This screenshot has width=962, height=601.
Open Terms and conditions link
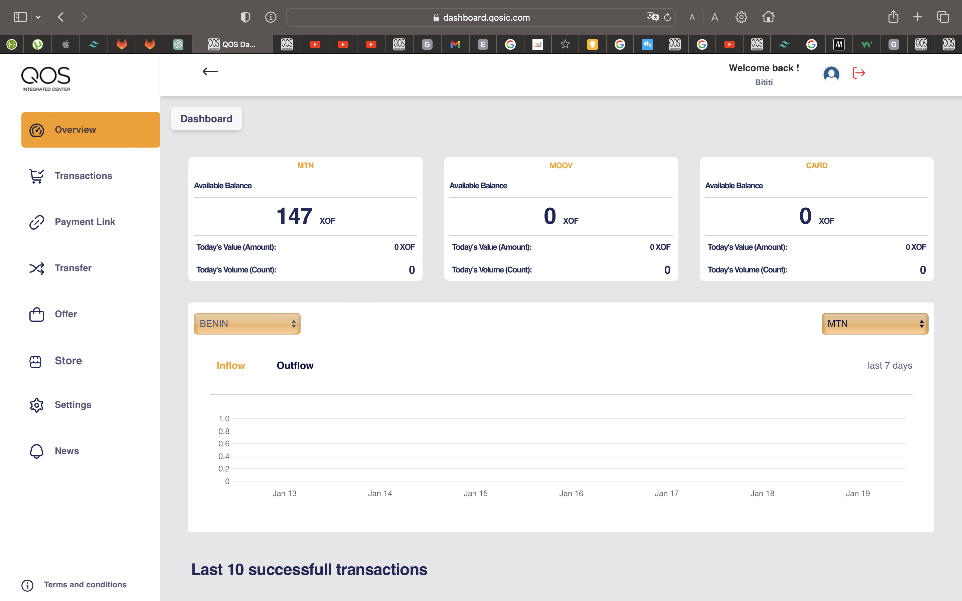point(85,585)
